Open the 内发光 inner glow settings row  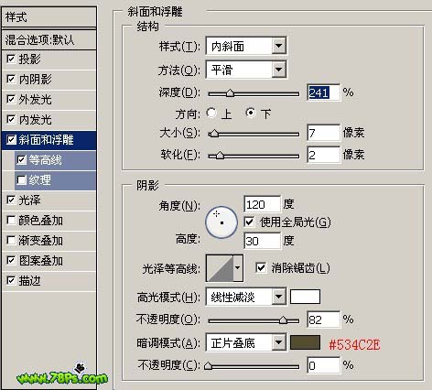pyautogui.click(x=49, y=119)
